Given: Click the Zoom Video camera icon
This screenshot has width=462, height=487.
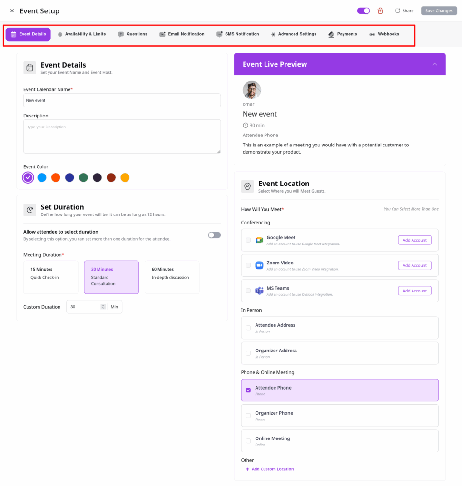Looking at the screenshot, I should 259,265.
